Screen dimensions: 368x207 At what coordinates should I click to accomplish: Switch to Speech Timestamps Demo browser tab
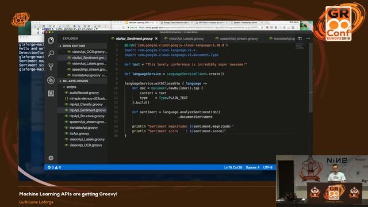click(246, 22)
